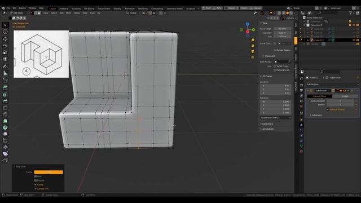Toggle camera view viewport icon

coord(253,51)
